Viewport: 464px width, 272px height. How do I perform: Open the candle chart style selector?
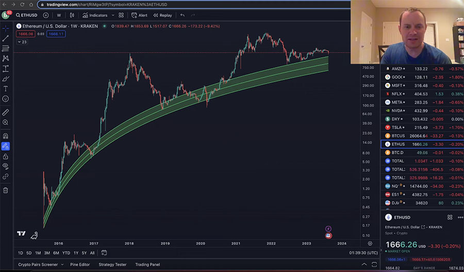point(72,15)
